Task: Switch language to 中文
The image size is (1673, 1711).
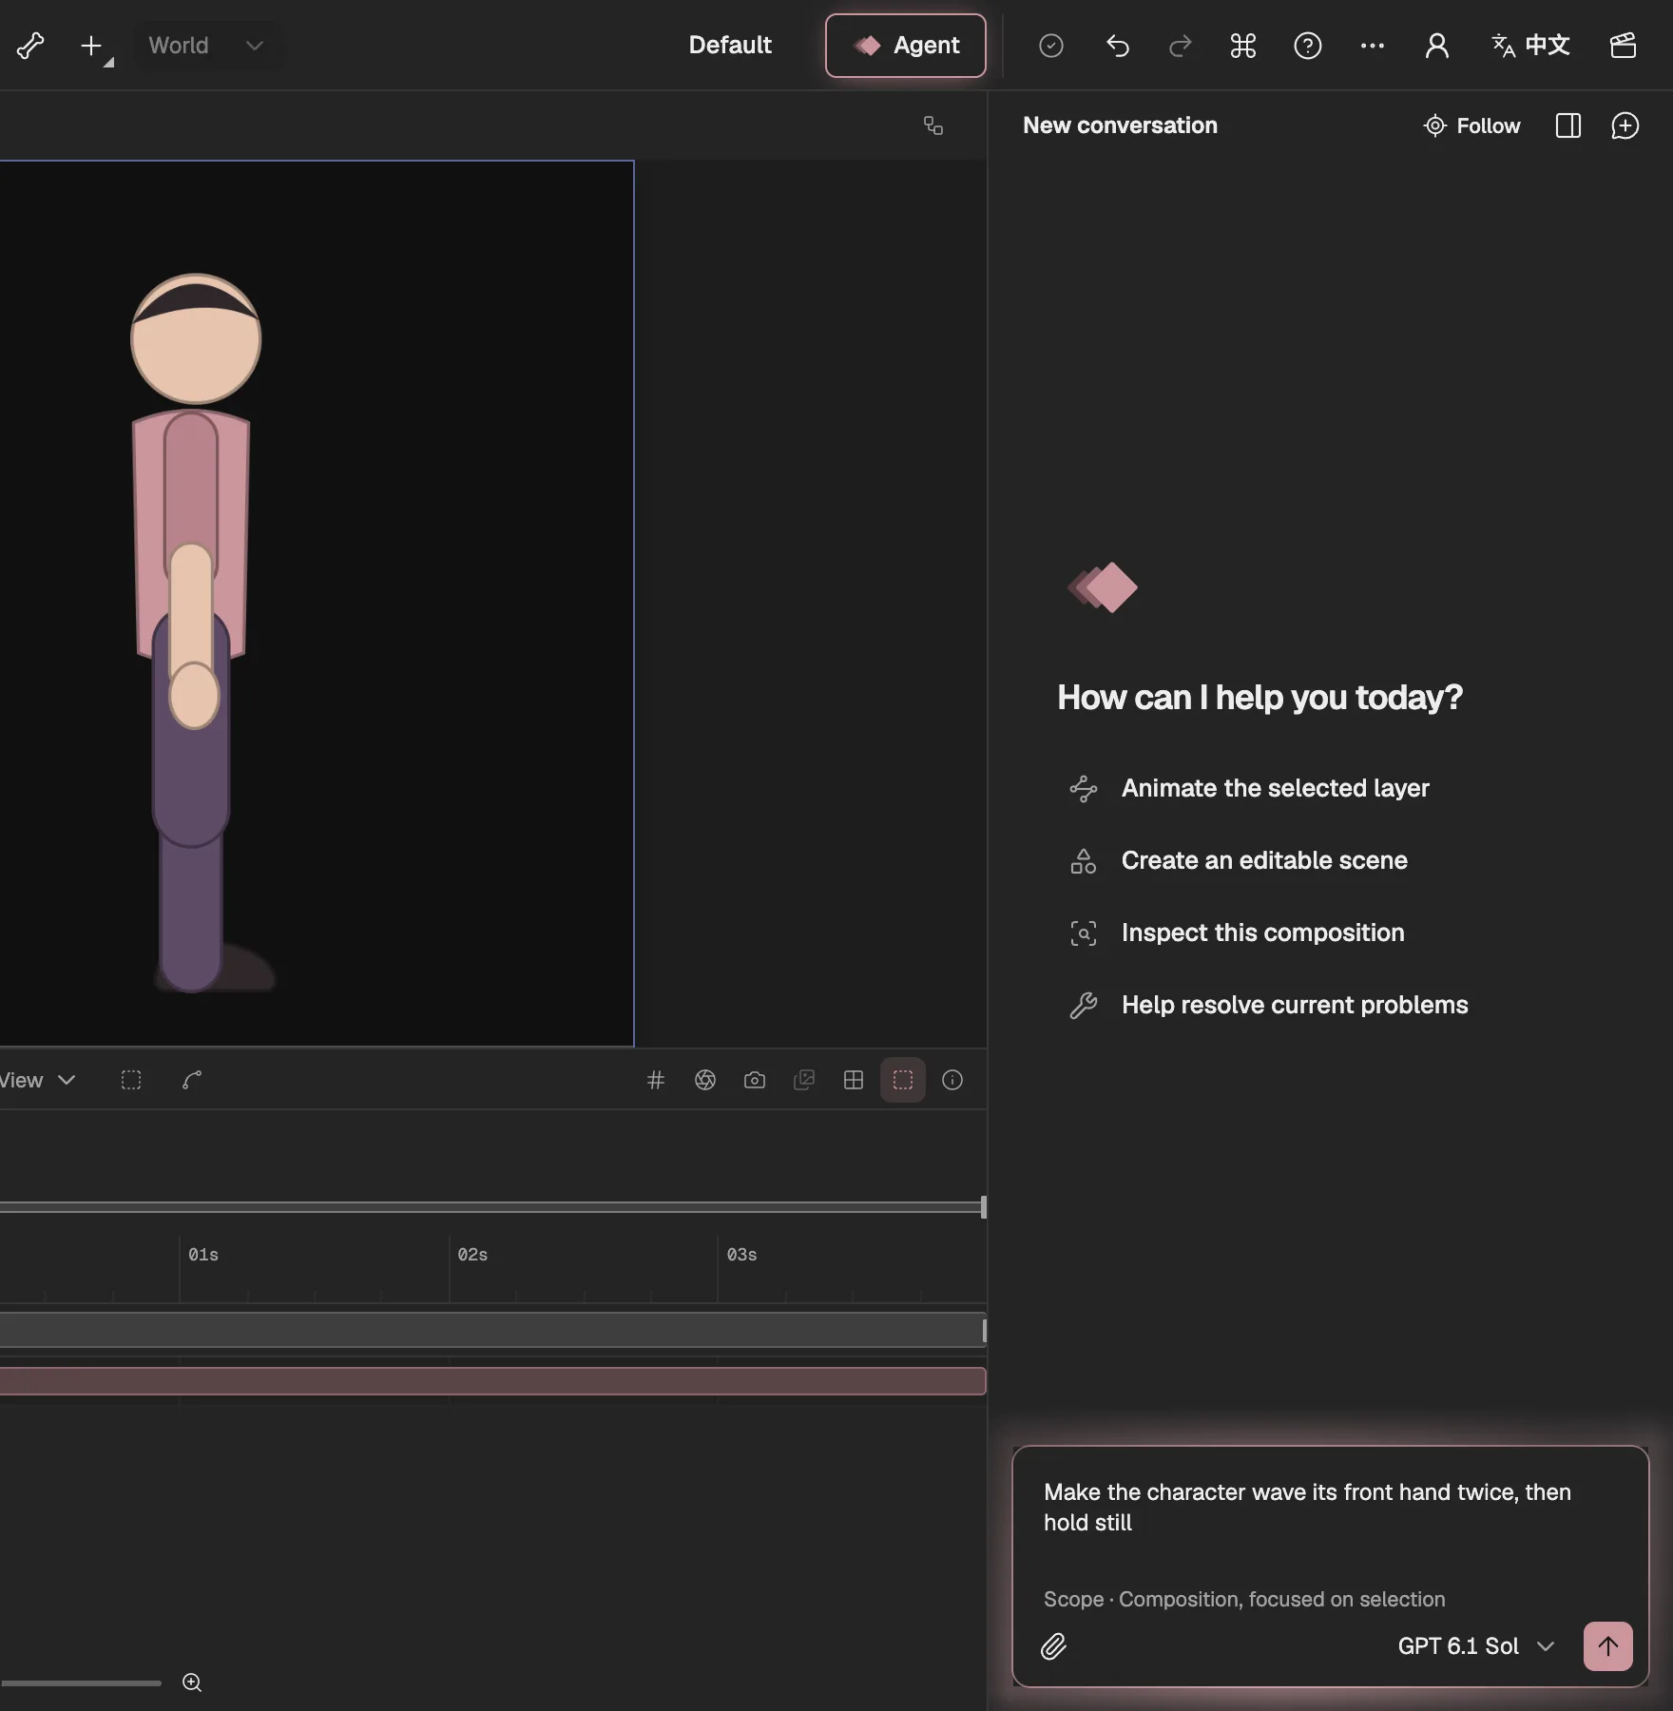Action: (x=1529, y=45)
